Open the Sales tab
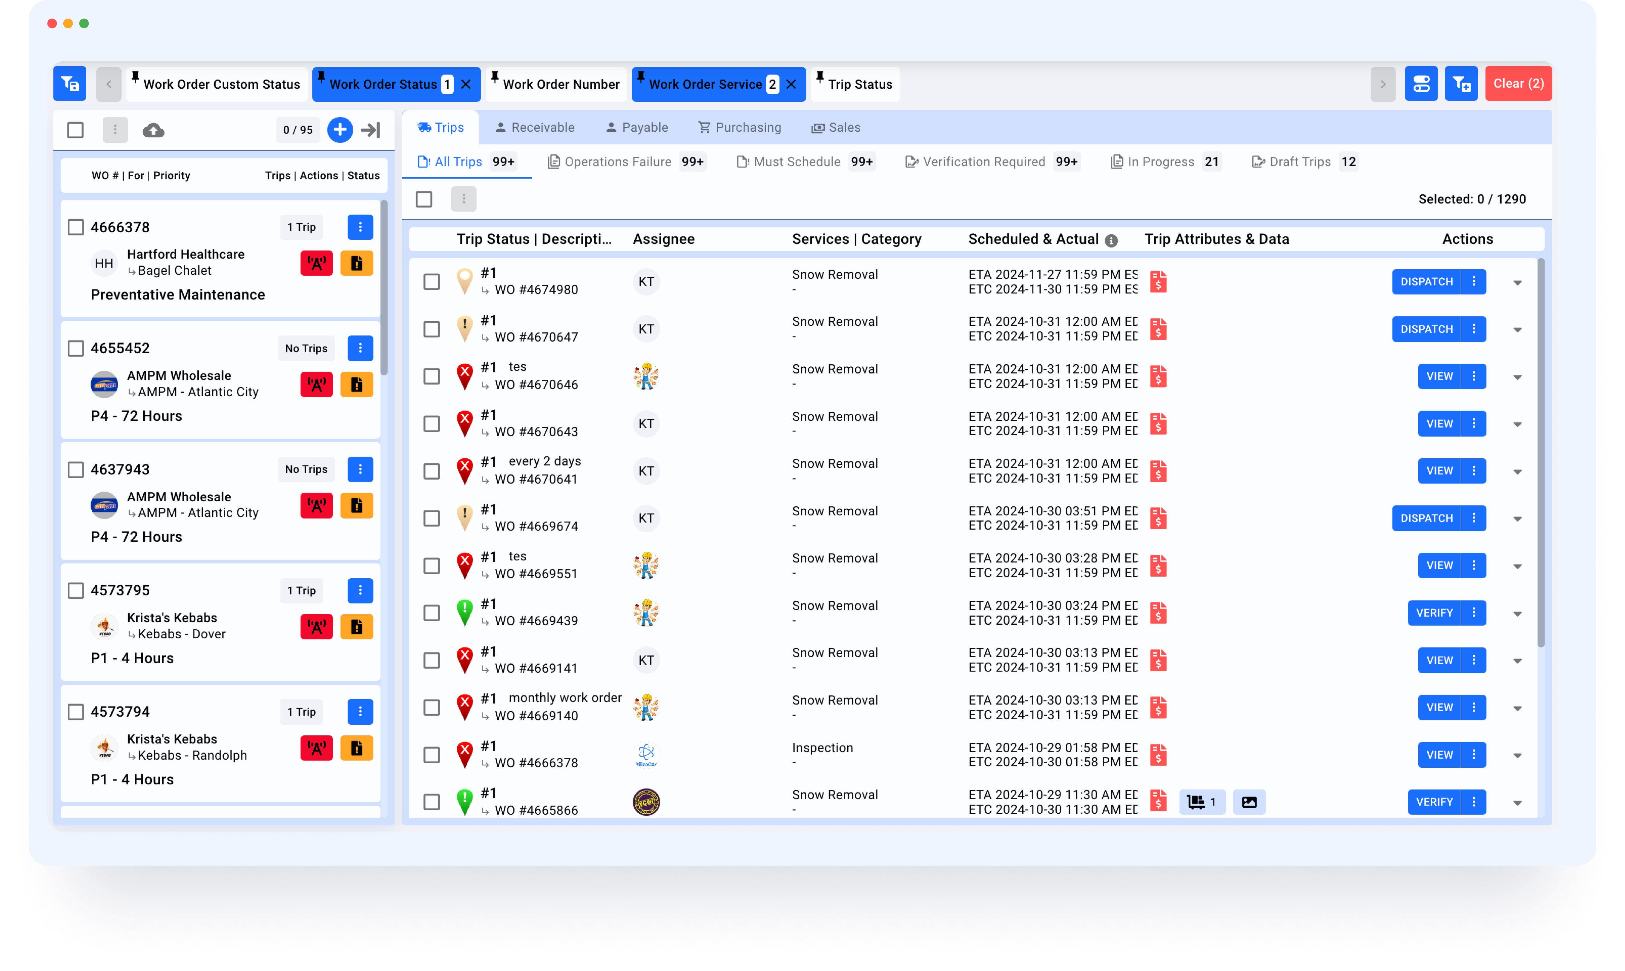 836,127
